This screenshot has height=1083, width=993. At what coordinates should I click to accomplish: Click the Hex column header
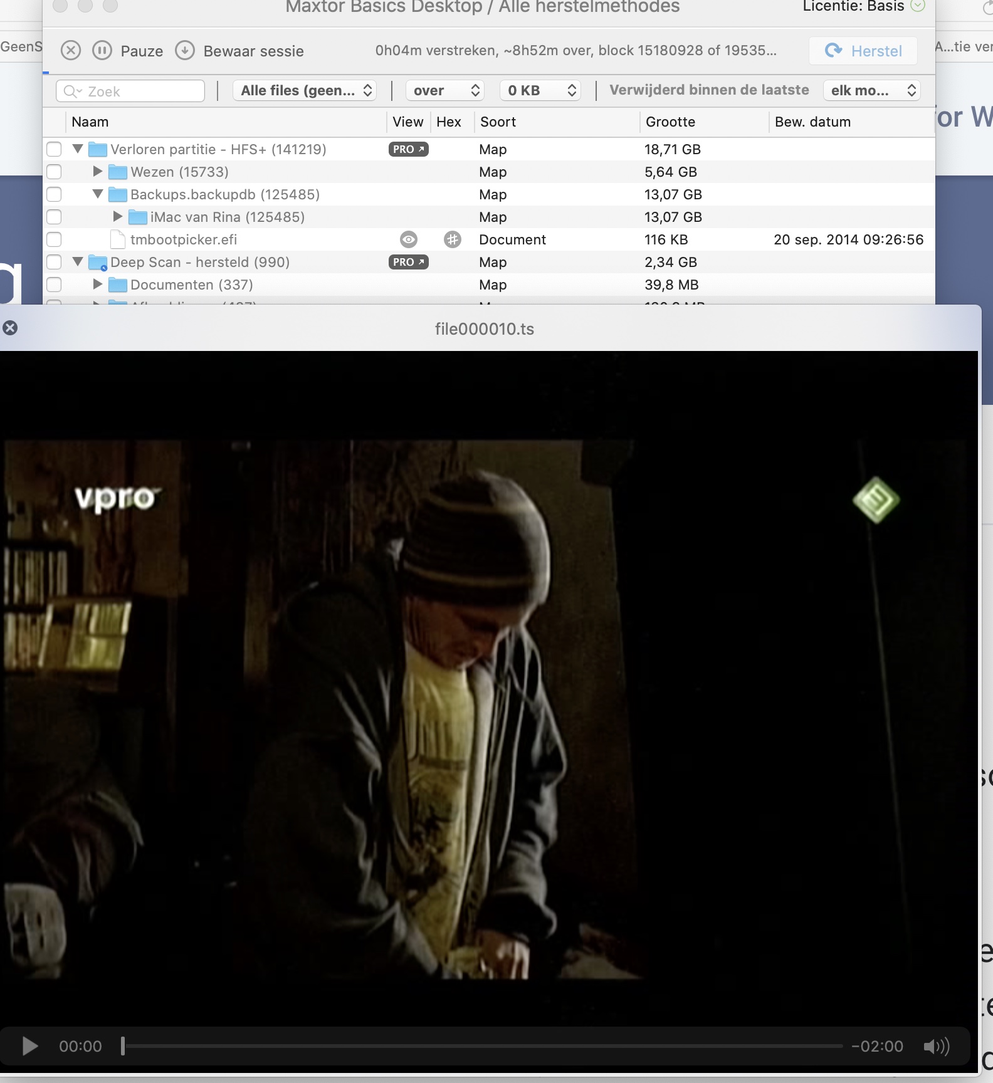[449, 122]
